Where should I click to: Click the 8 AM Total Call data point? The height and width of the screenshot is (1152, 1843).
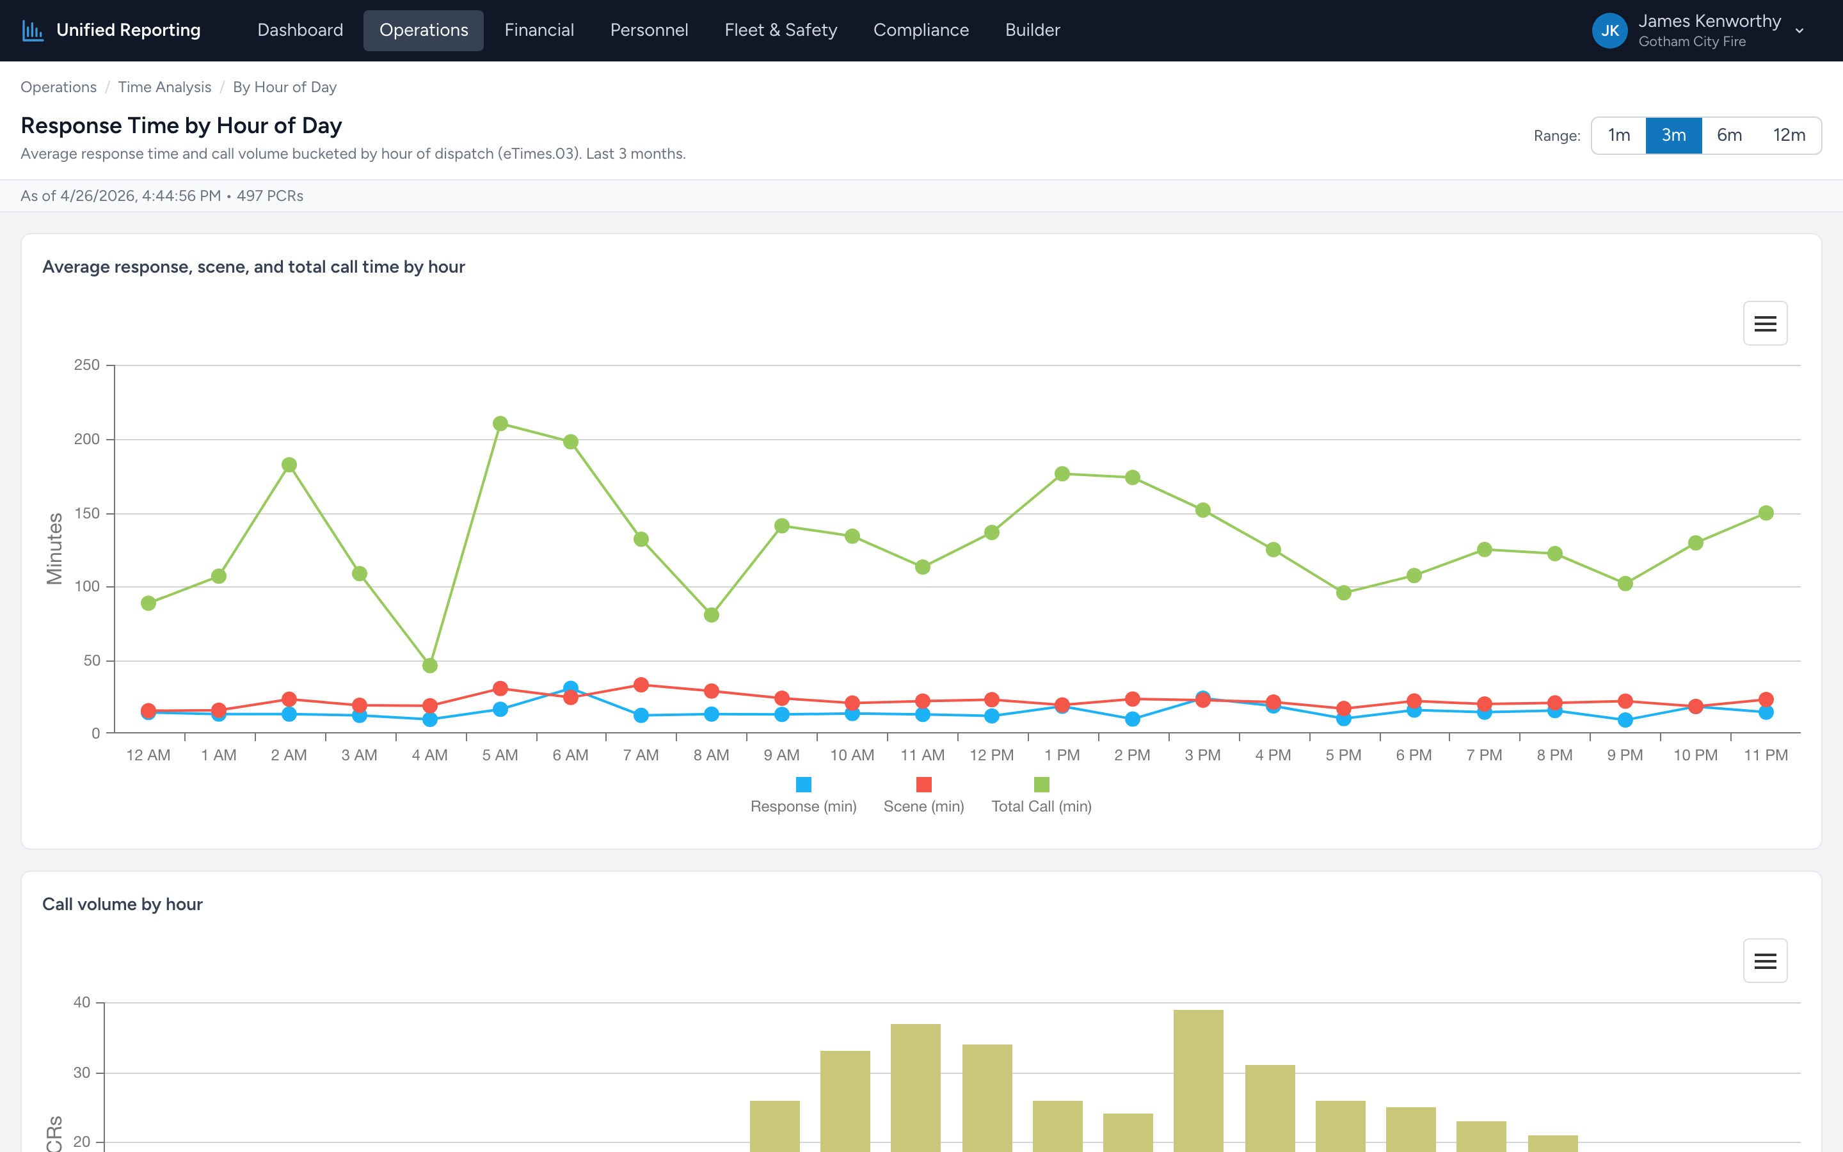click(712, 615)
